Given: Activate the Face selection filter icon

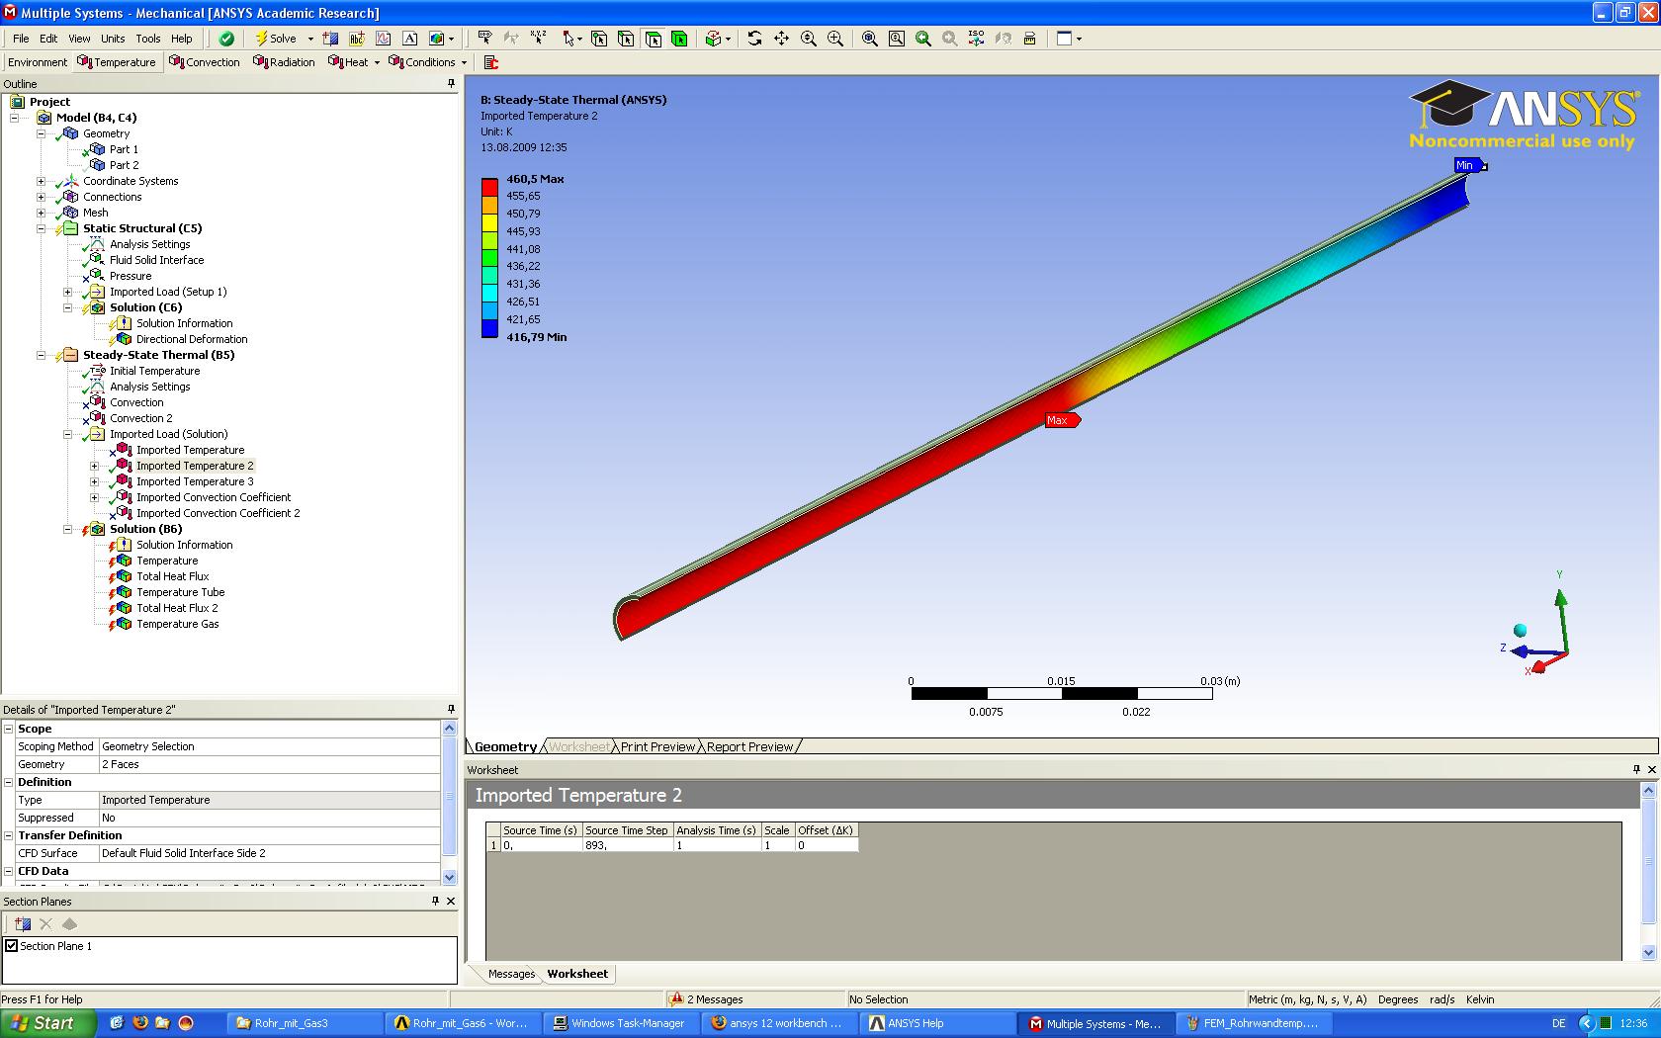Looking at the screenshot, I should 653,39.
